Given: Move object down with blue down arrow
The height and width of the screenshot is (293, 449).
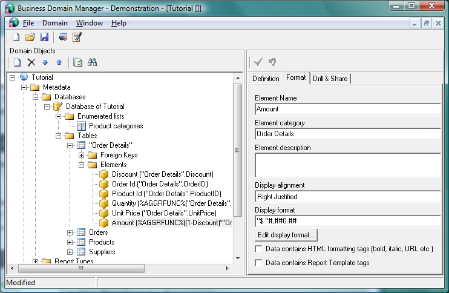Looking at the screenshot, I should pyautogui.click(x=45, y=62).
